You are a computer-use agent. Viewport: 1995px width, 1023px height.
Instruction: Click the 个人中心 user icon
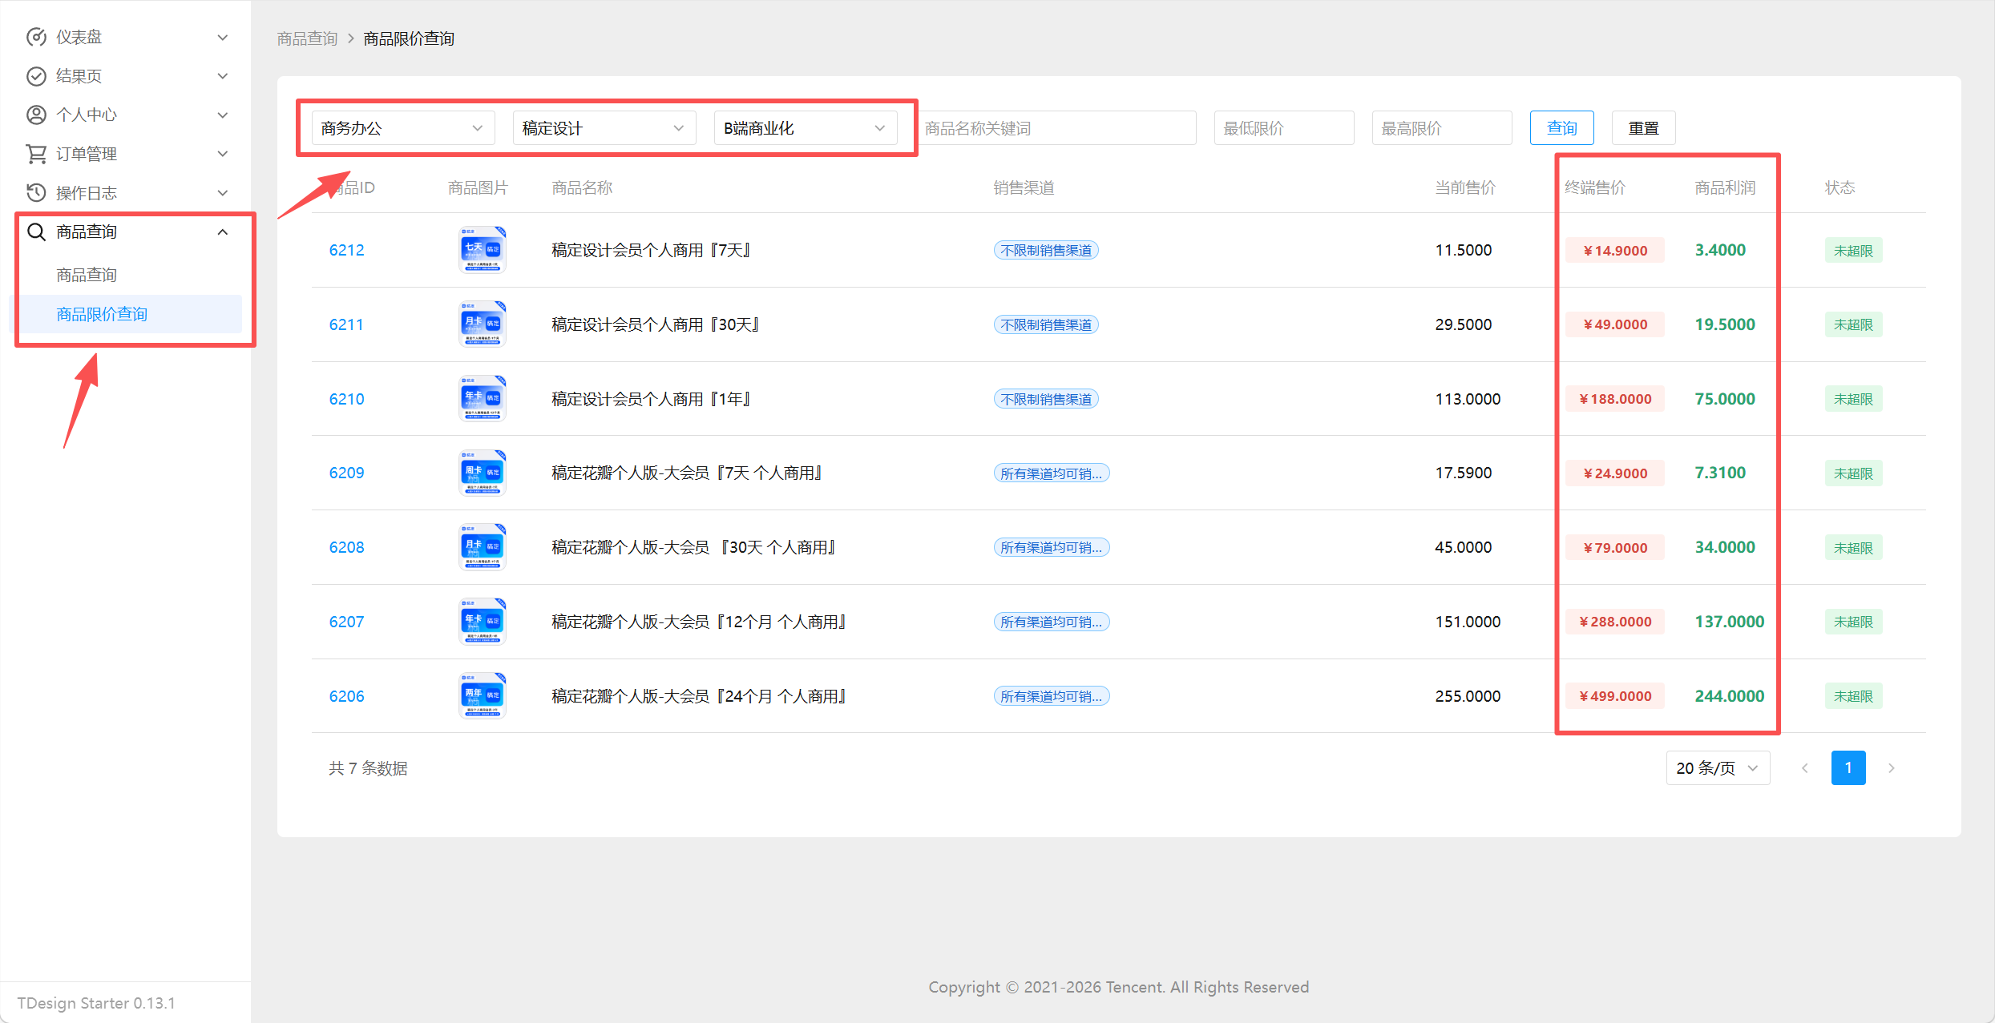(x=36, y=115)
